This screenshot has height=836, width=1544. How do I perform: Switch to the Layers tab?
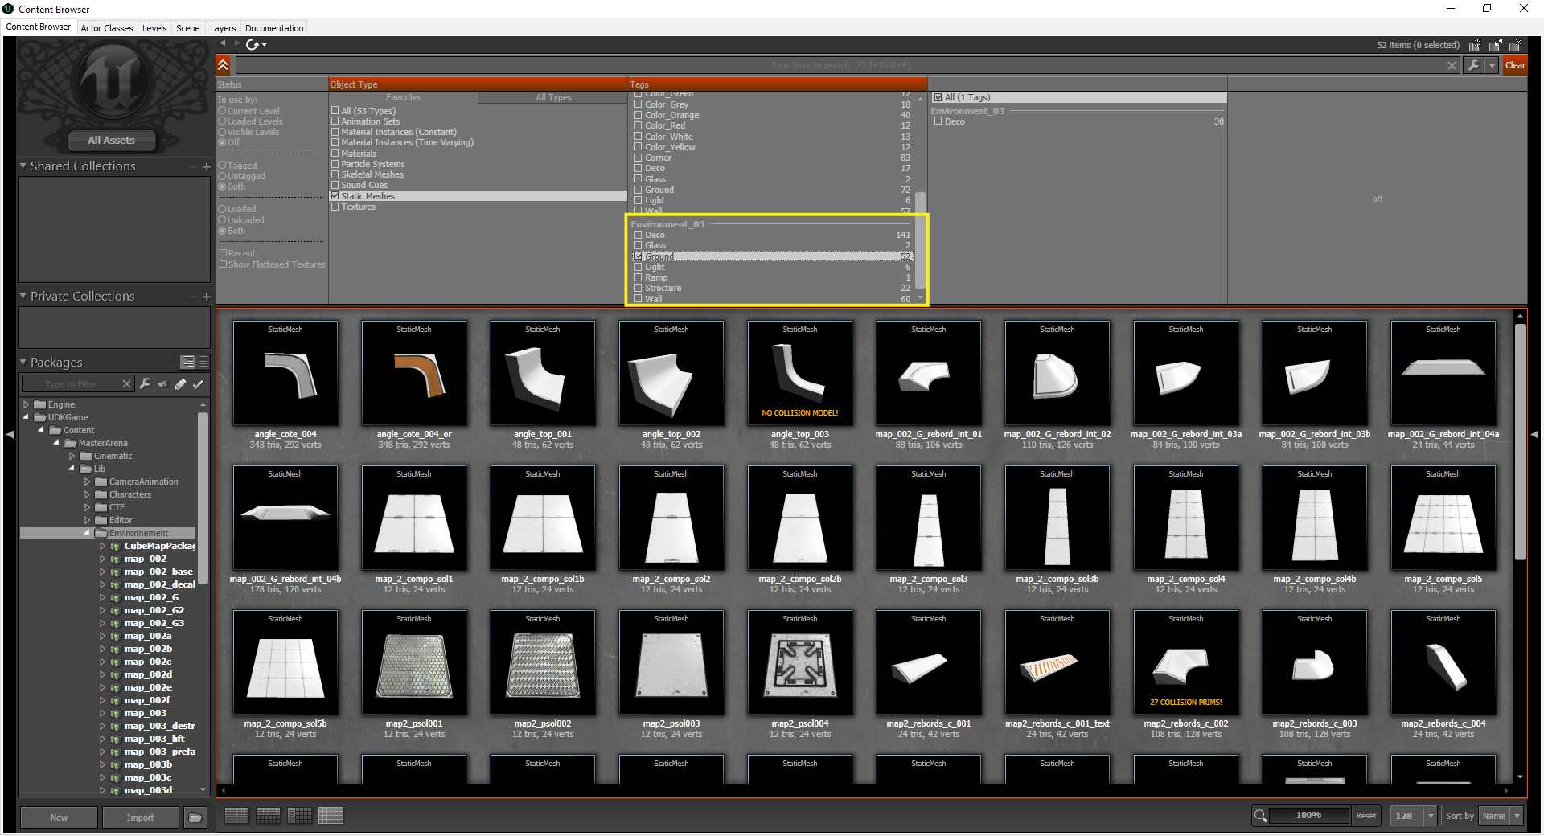click(x=223, y=28)
